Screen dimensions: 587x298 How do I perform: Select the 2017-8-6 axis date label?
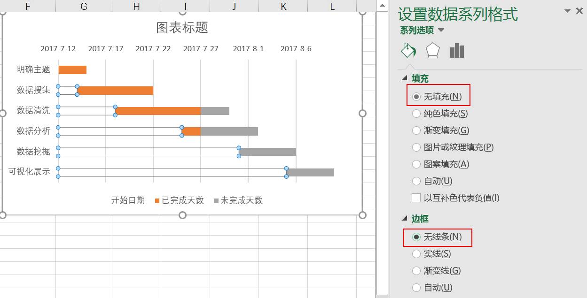click(x=296, y=48)
